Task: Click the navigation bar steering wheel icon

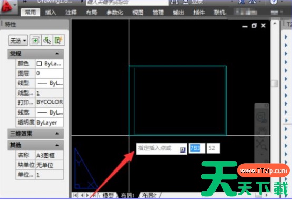Action: coord(261,118)
